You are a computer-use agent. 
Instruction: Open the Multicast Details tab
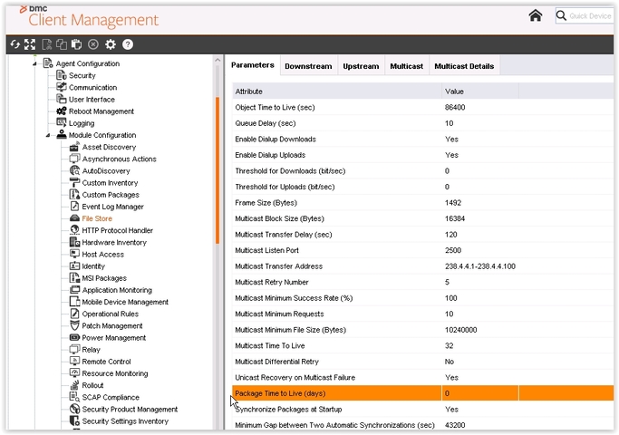(464, 66)
